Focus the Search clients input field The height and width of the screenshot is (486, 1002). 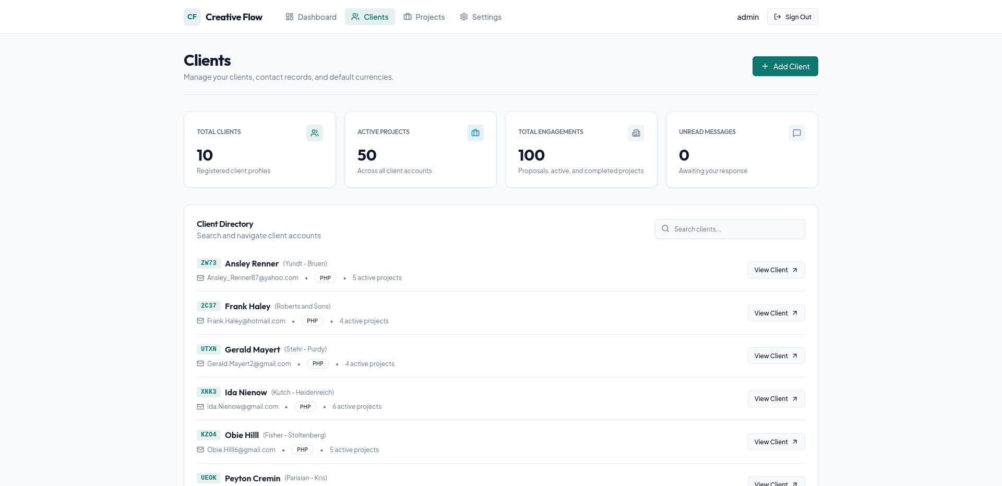tap(730, 229)
